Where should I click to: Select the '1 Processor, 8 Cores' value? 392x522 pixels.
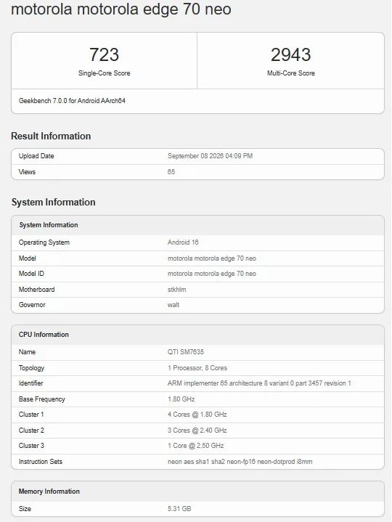(197, 368)
